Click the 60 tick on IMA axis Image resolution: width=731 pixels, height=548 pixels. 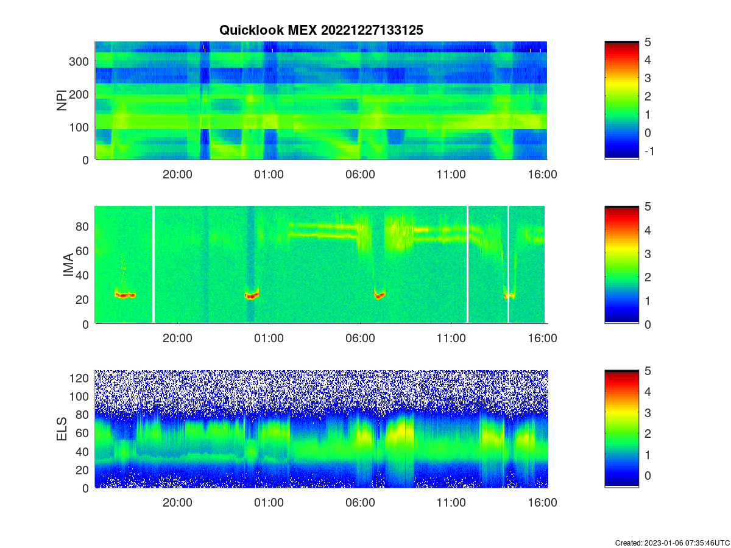(83, 251)
